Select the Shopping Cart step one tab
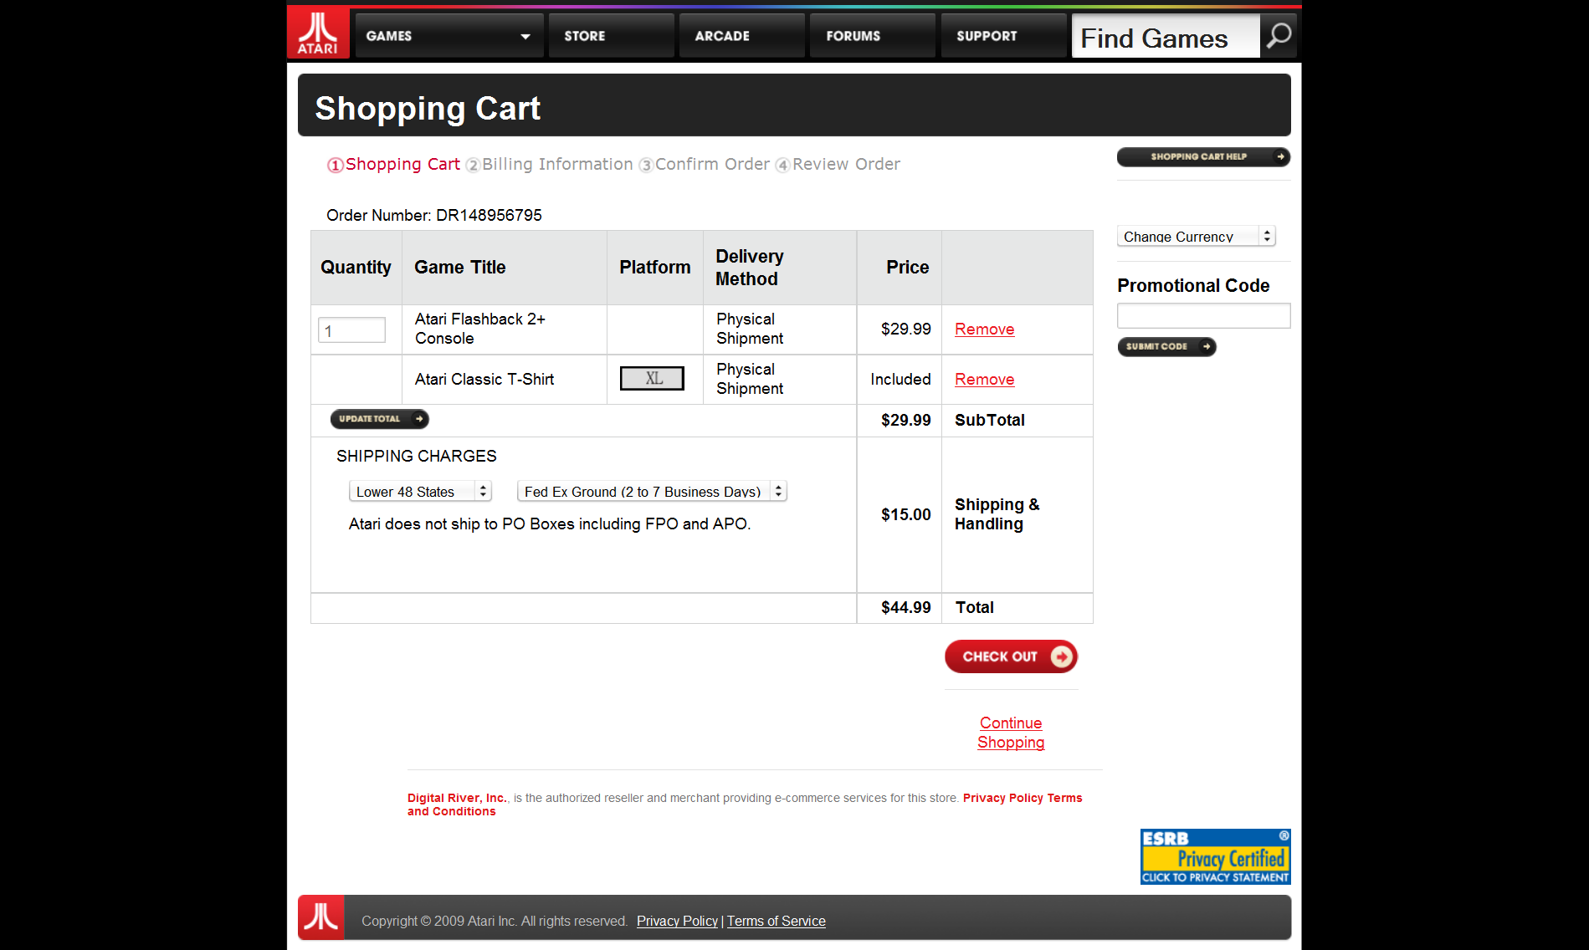 (x=393, y=164)
